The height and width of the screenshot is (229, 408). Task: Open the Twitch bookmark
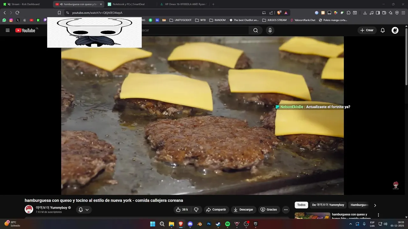[x=45, y=20]
